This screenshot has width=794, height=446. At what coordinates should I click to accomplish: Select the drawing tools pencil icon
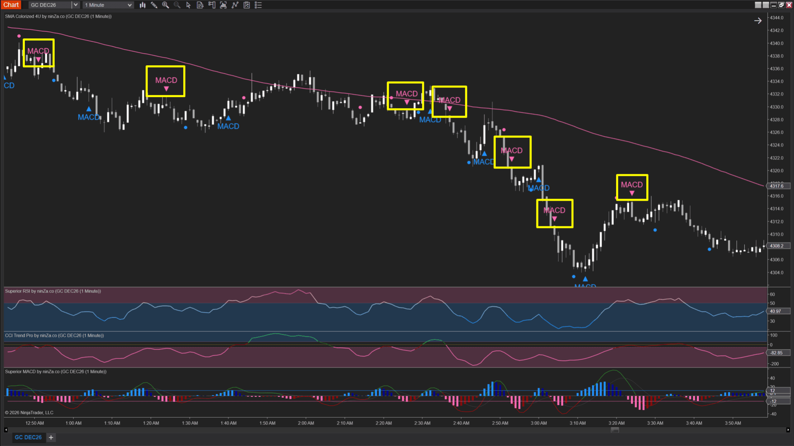154,5
